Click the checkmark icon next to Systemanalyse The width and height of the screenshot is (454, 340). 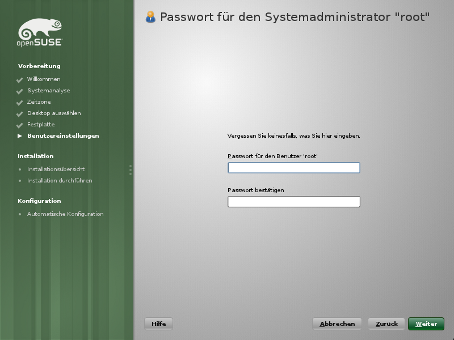coord(20,91)
